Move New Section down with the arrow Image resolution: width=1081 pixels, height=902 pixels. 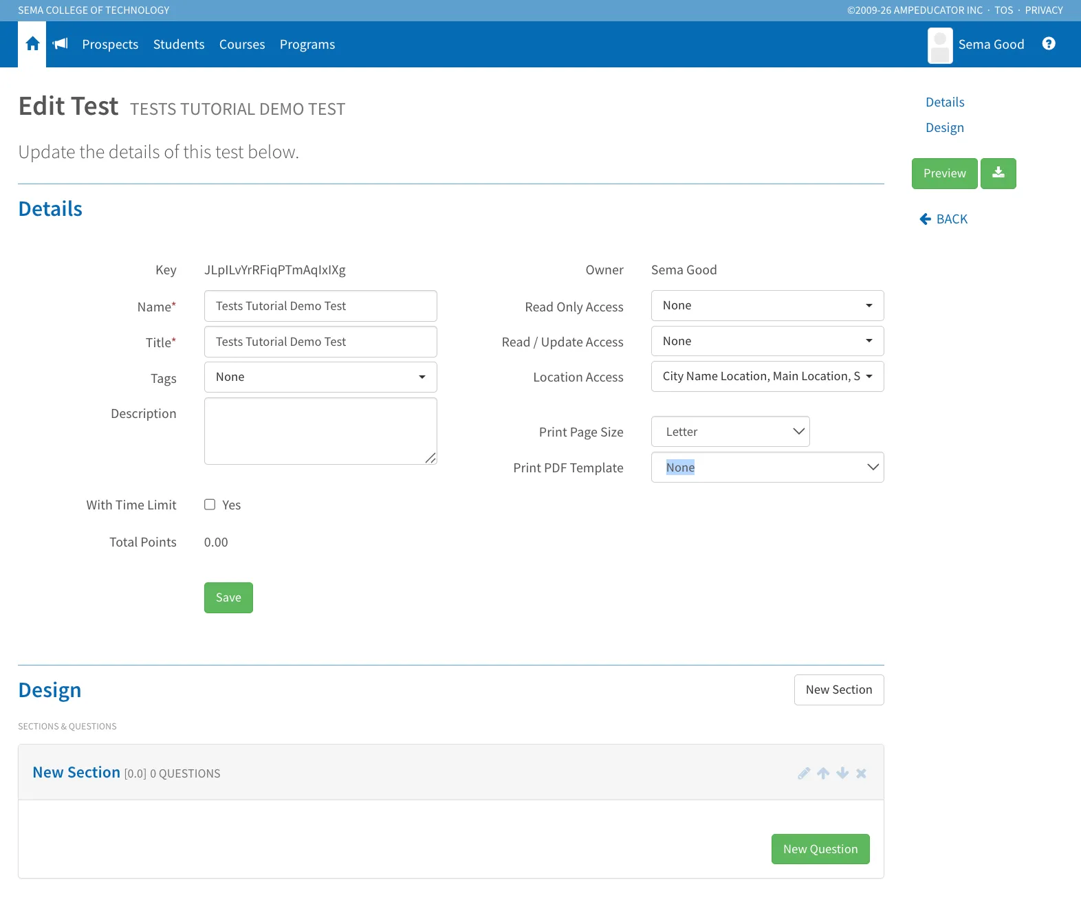coord(842,773)
